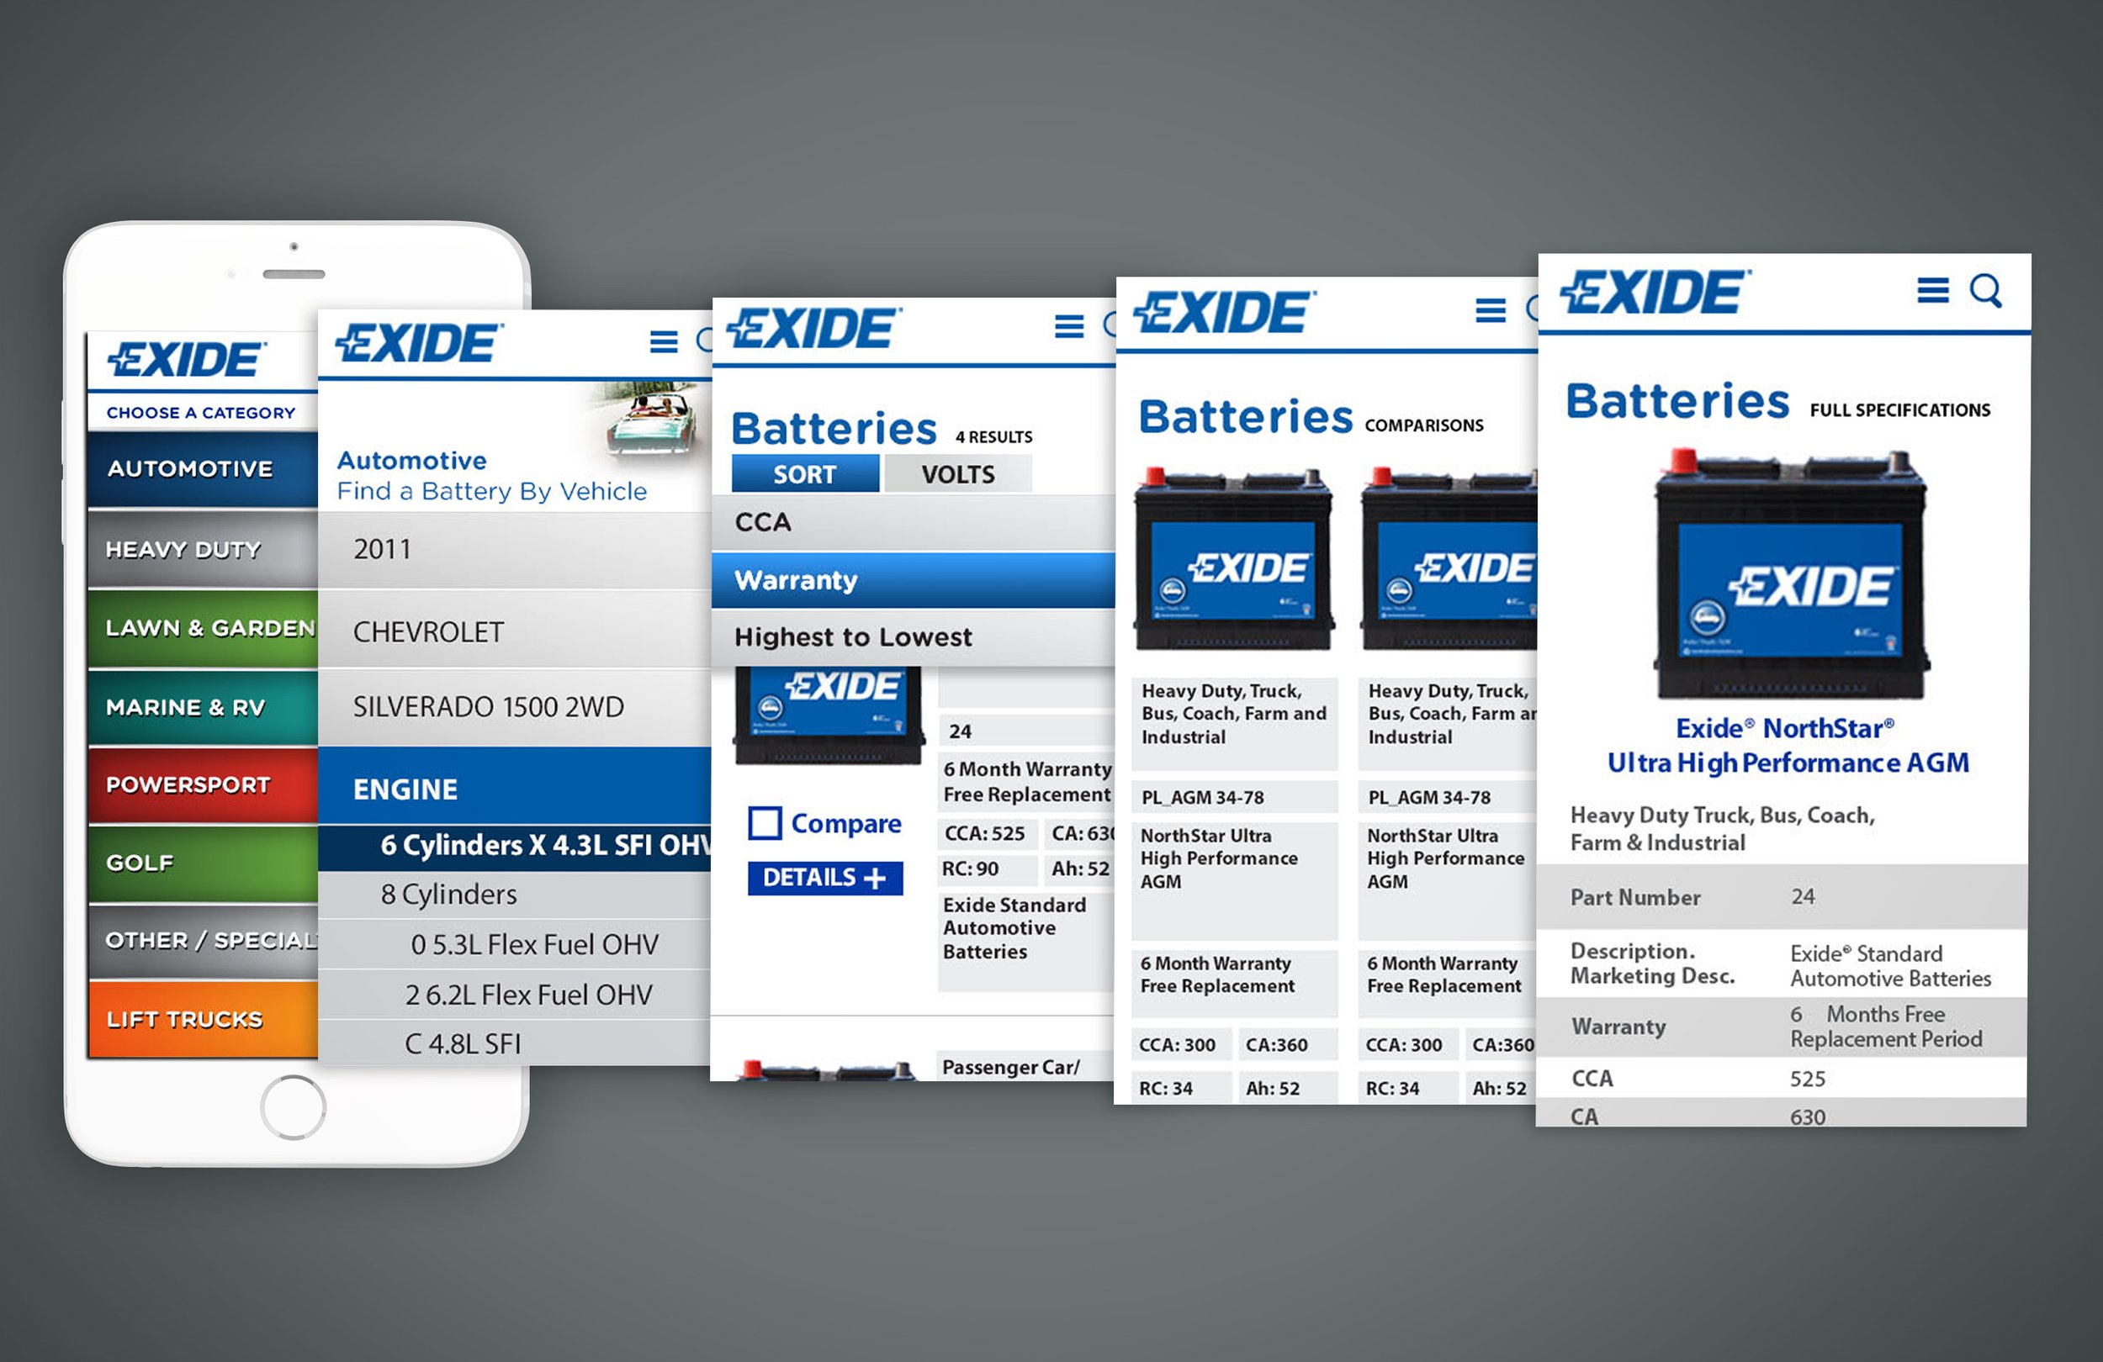Click '4 RESULTS' count label
The height and width of the screenshot is (1362, 2103).
coord(993,436)
